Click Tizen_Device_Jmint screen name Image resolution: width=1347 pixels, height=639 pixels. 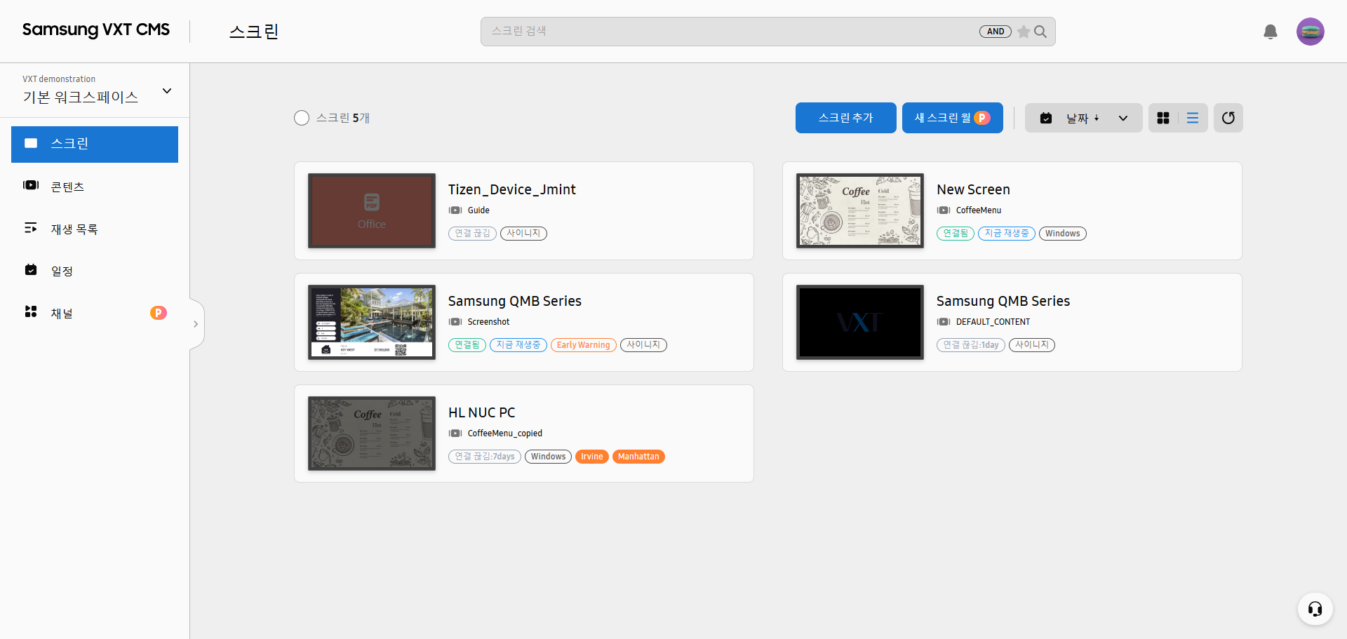click(512, 189)
